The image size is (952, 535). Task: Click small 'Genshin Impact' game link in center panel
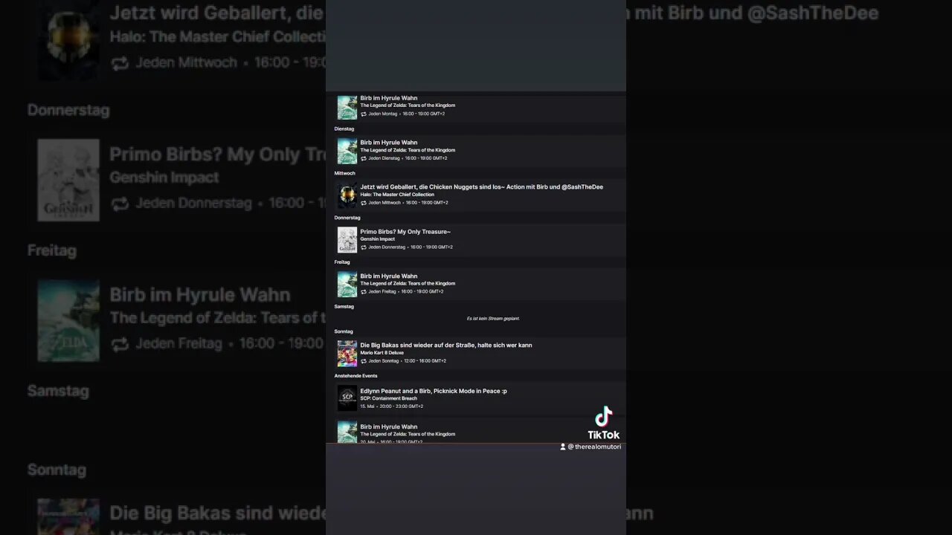[378, 239]
